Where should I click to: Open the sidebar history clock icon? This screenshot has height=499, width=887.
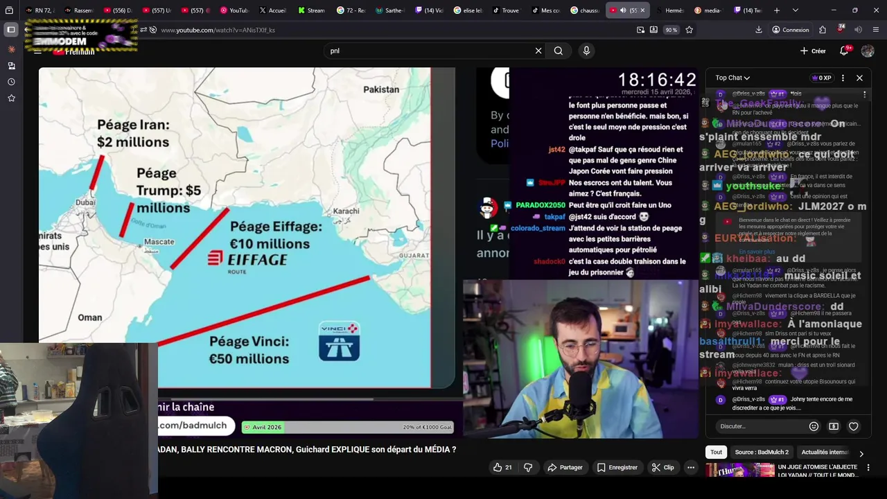point(12,82)
